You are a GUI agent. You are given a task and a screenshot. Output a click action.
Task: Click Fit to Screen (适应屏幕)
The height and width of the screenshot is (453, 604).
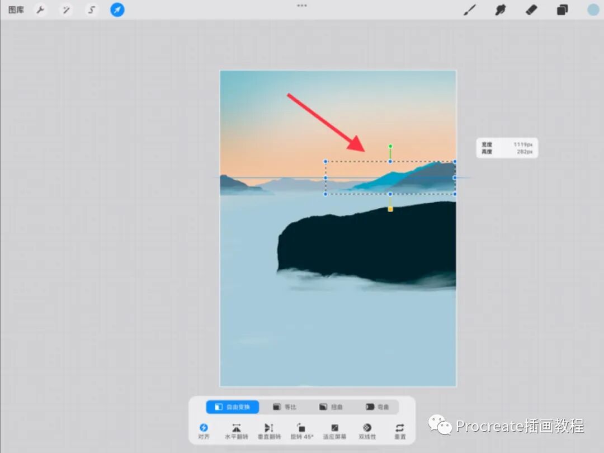334,431
